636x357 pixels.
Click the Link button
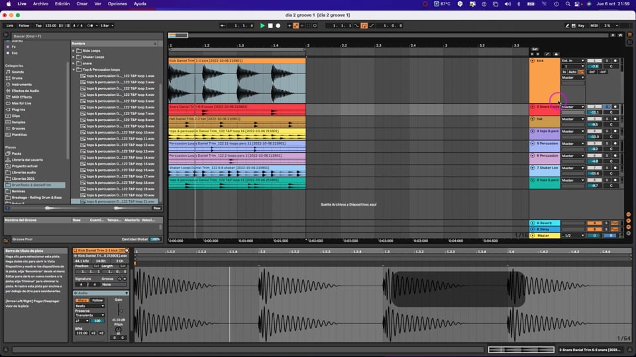[10, 26]
